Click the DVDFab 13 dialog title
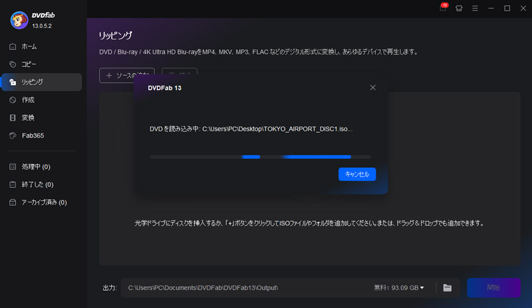Image resolution: width=532 pixels, height=308 pixels. click(164, 88)
